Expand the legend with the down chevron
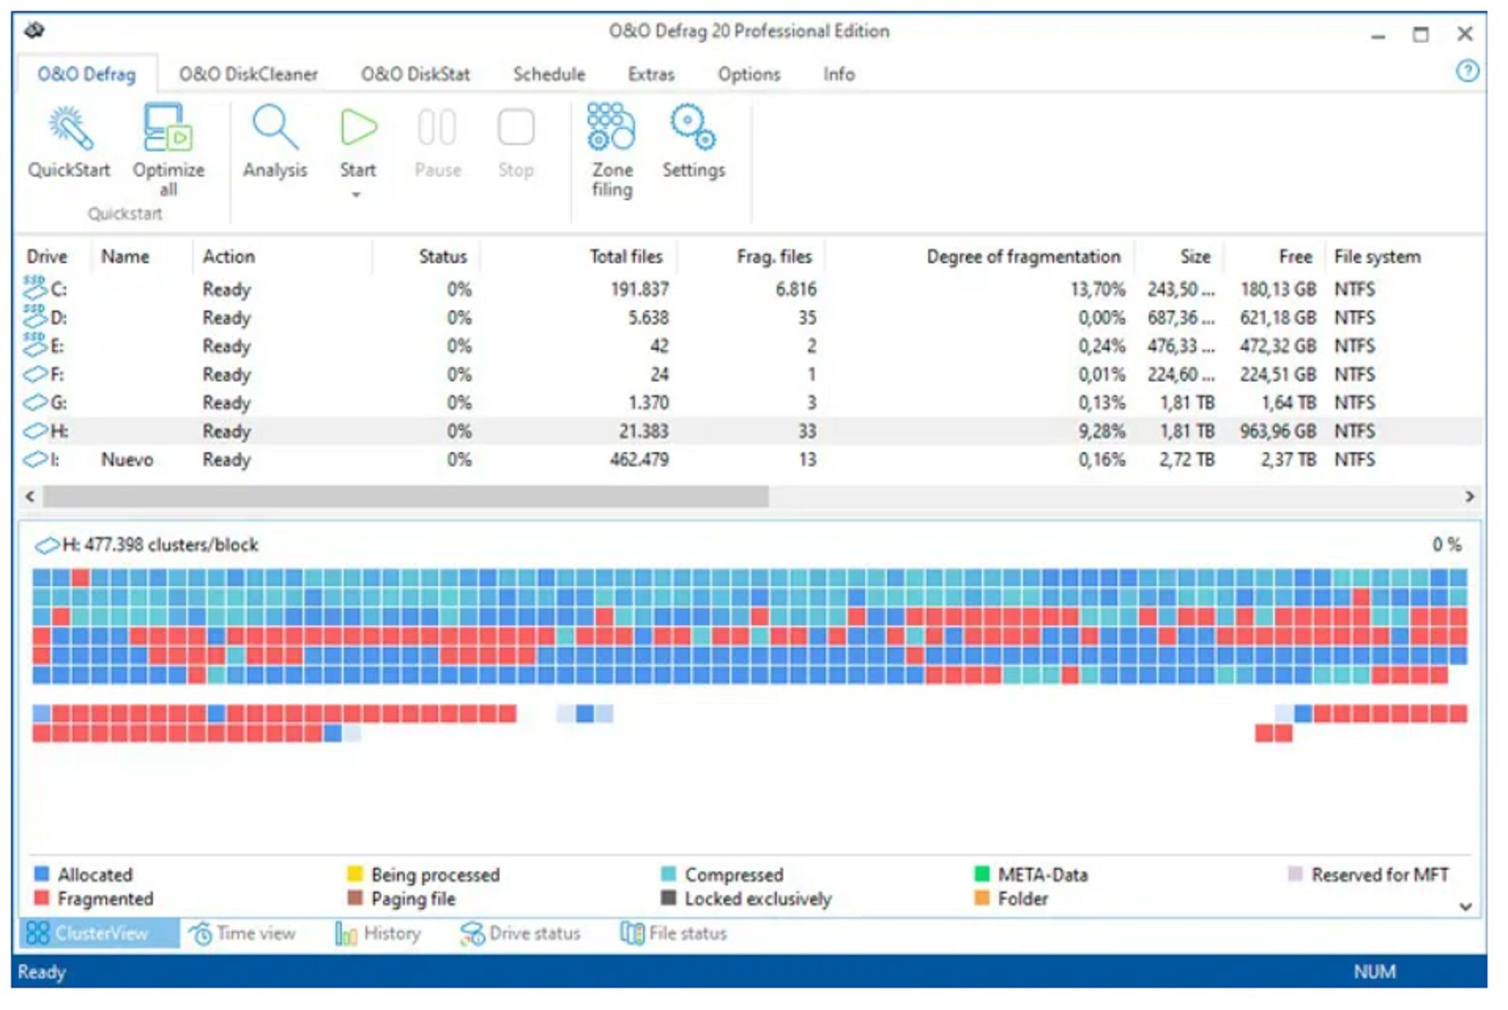Image resolution: width=1508 pixels, height=1010 pixels. click(1465, 907)
